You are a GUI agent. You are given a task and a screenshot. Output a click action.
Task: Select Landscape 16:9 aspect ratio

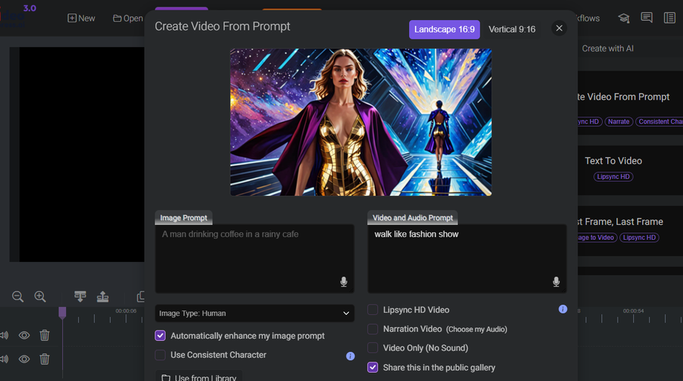(x=444, y=29)
